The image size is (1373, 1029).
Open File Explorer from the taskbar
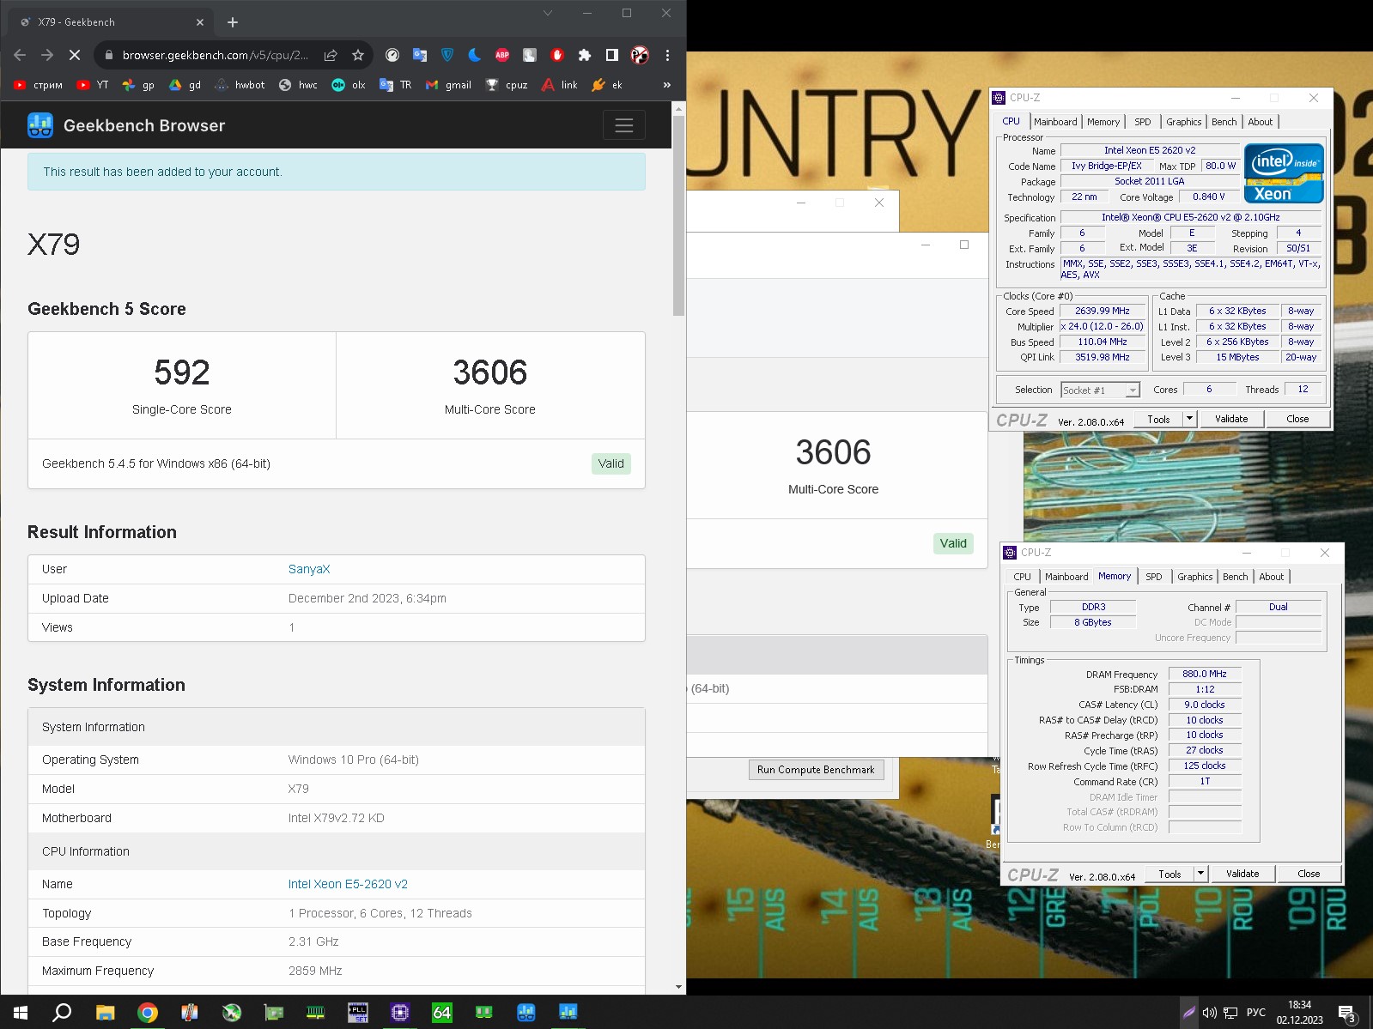pos(105,1013)
